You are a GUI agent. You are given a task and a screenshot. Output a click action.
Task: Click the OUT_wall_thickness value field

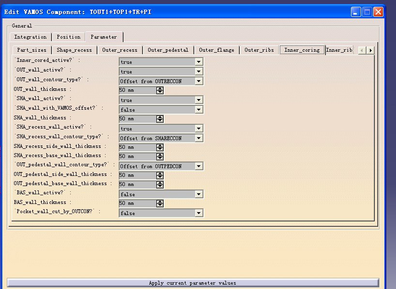pyautogui.click(x=137, y=90)
